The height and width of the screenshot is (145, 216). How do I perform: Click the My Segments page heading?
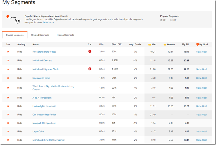coord(19,2)
